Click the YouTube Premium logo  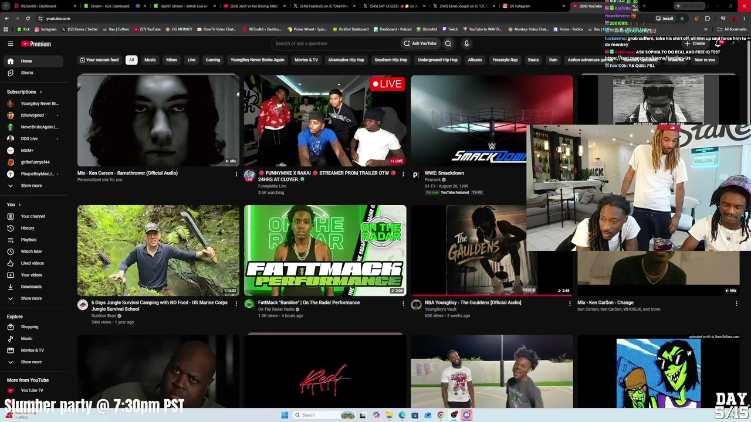point(36,44)
